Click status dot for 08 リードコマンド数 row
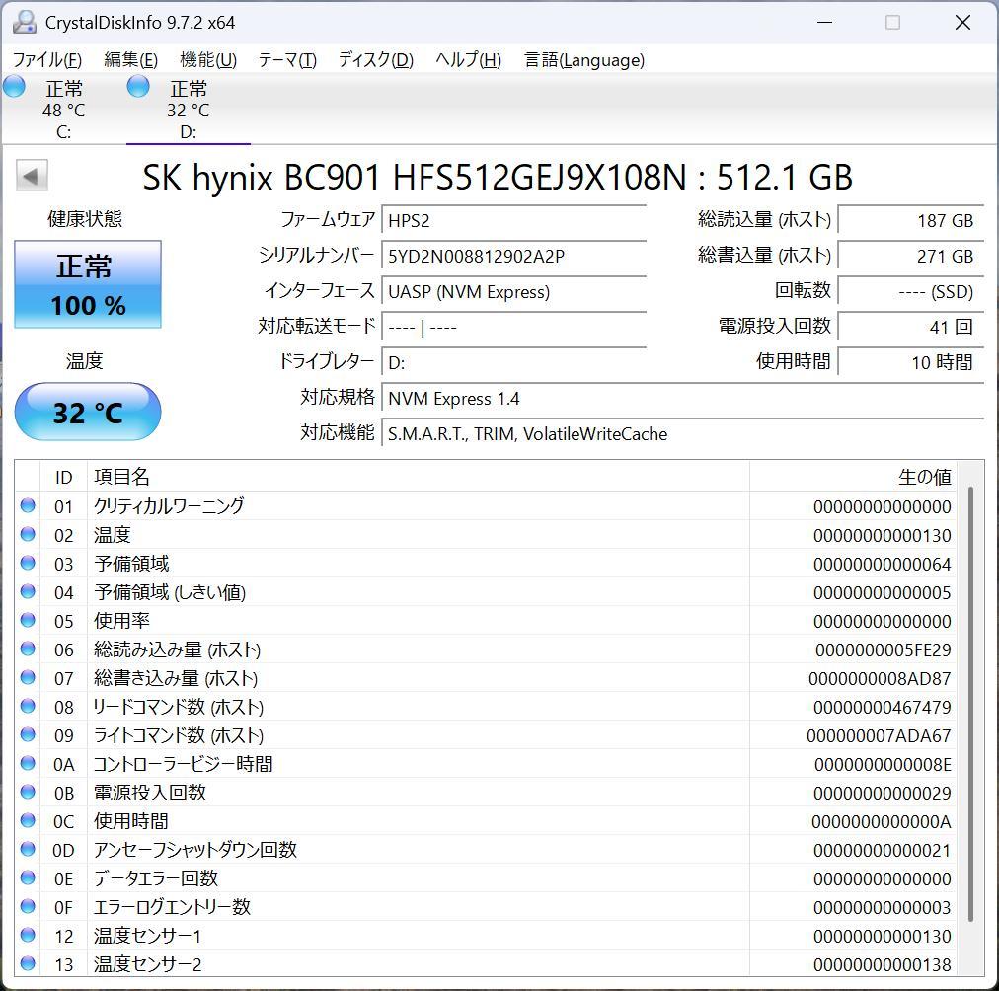 pos(28,707)
